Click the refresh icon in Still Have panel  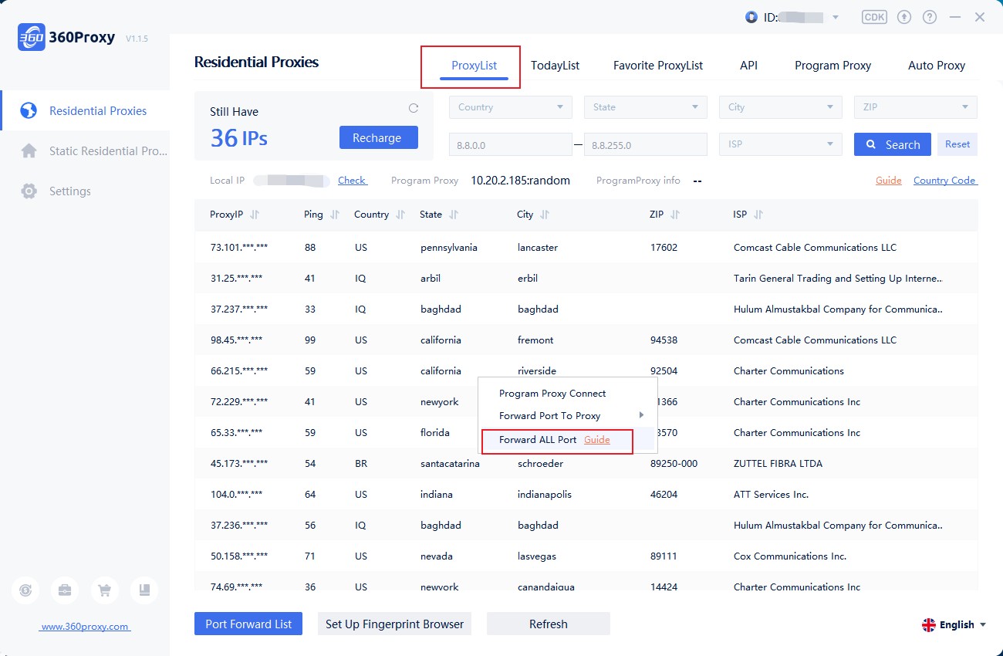[x=414, y=108]
